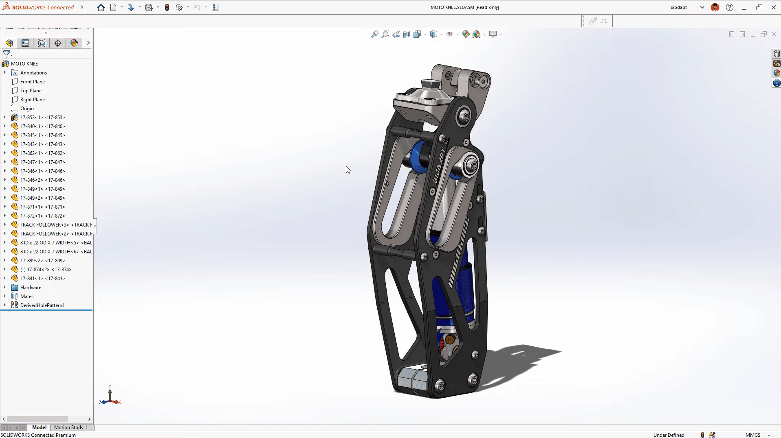Viewport: 781px width, 438px height.
Task: Select component 17-841<1>
Action: pyautogui.click(x=42, y=279)
